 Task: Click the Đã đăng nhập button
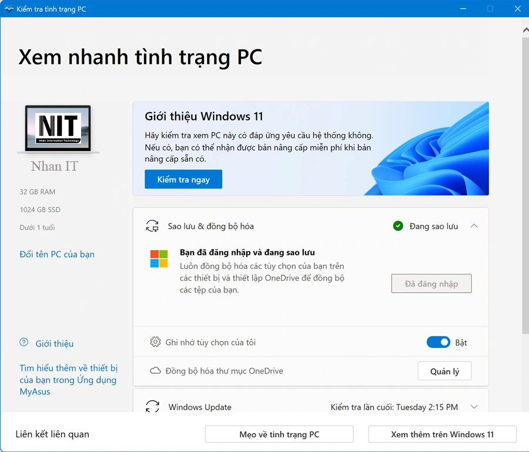point(431,284)
